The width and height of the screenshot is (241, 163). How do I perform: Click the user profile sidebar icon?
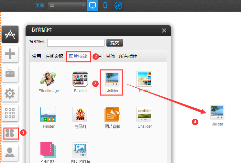tap(10, 152)
